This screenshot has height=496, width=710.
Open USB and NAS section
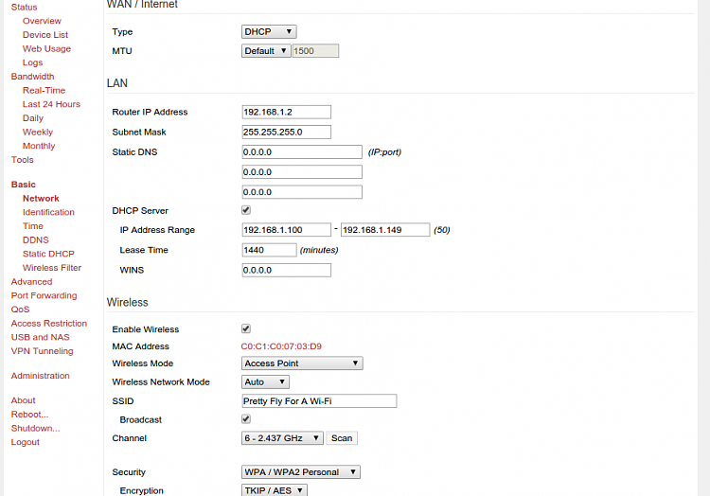coord(41,337)
